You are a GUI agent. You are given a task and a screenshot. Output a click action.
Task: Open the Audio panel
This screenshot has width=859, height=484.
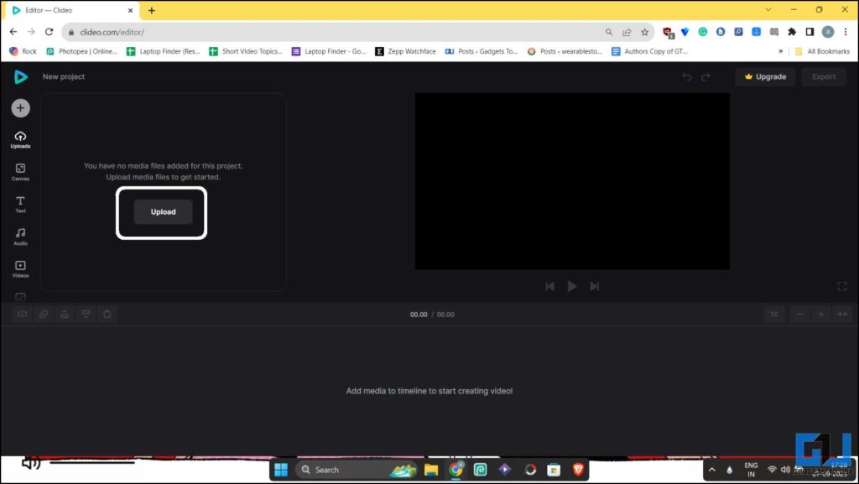tap(19, 236)
